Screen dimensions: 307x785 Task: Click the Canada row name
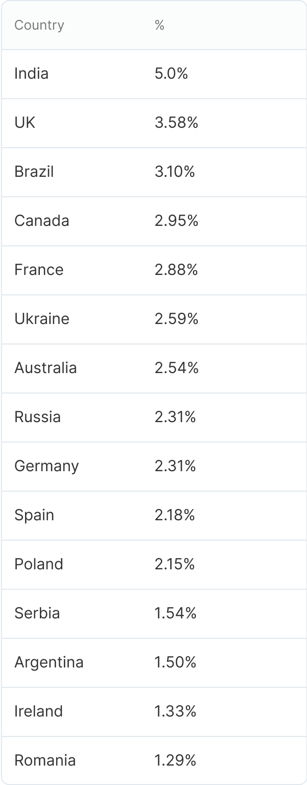42,221
